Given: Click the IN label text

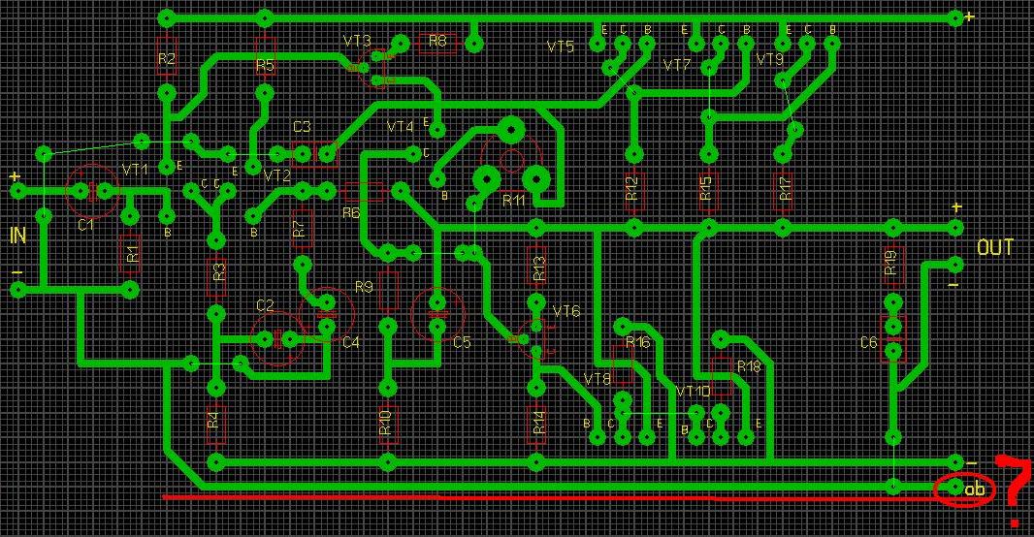Looking at the screenshot, I should (17, 236).
